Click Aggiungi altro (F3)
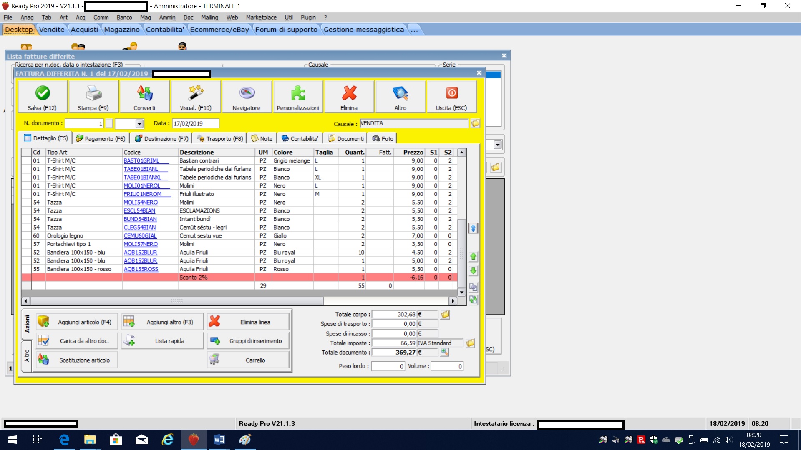The image size is (801, 450). [x=163, y=322]
